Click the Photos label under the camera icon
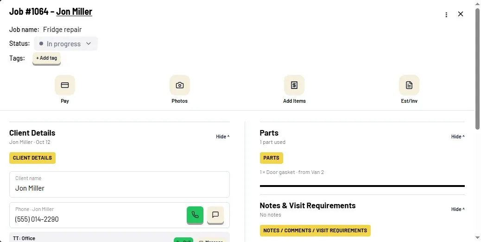 tap(179, 101)
